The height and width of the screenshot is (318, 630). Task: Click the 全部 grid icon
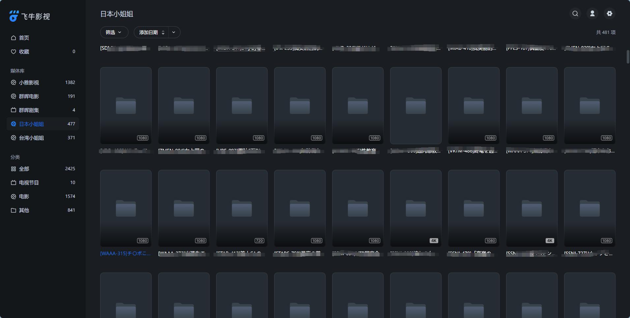click(x=14, y=169)
